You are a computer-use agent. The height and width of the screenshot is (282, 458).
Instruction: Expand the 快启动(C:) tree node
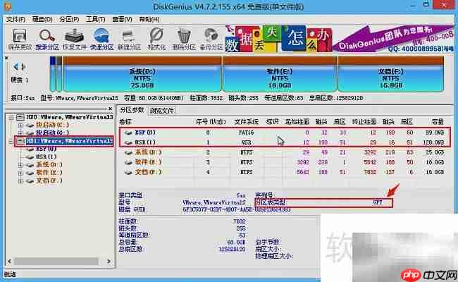tap(20, 125)
